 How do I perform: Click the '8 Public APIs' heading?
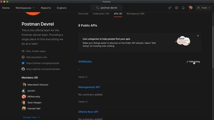pyautogui.click(x=88, y=25)
